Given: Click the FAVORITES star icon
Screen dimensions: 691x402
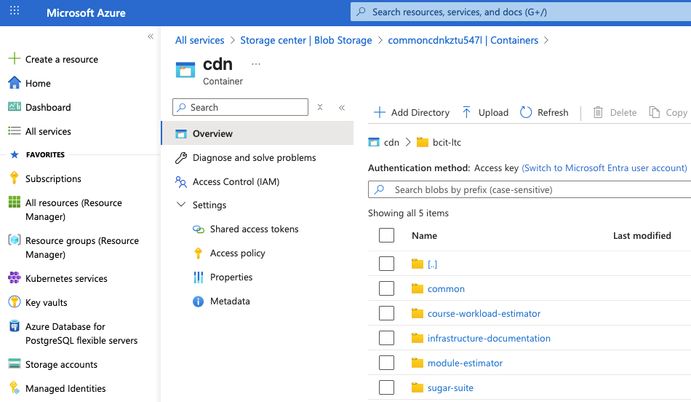Looking at the screenshot, I should coord(15,154).
